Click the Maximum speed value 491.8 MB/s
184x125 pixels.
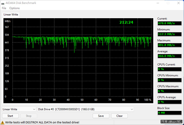170,45
